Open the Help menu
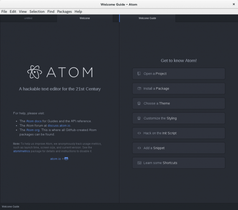 point(78,12)
